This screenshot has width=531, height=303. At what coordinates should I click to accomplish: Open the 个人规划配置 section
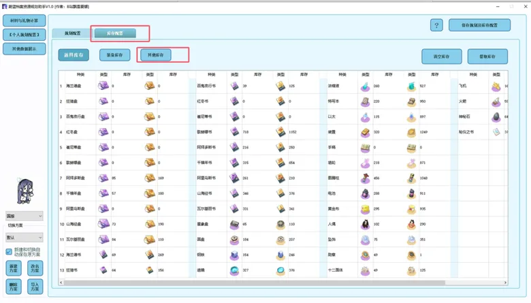pyautogui.click(x=24, y=35)
